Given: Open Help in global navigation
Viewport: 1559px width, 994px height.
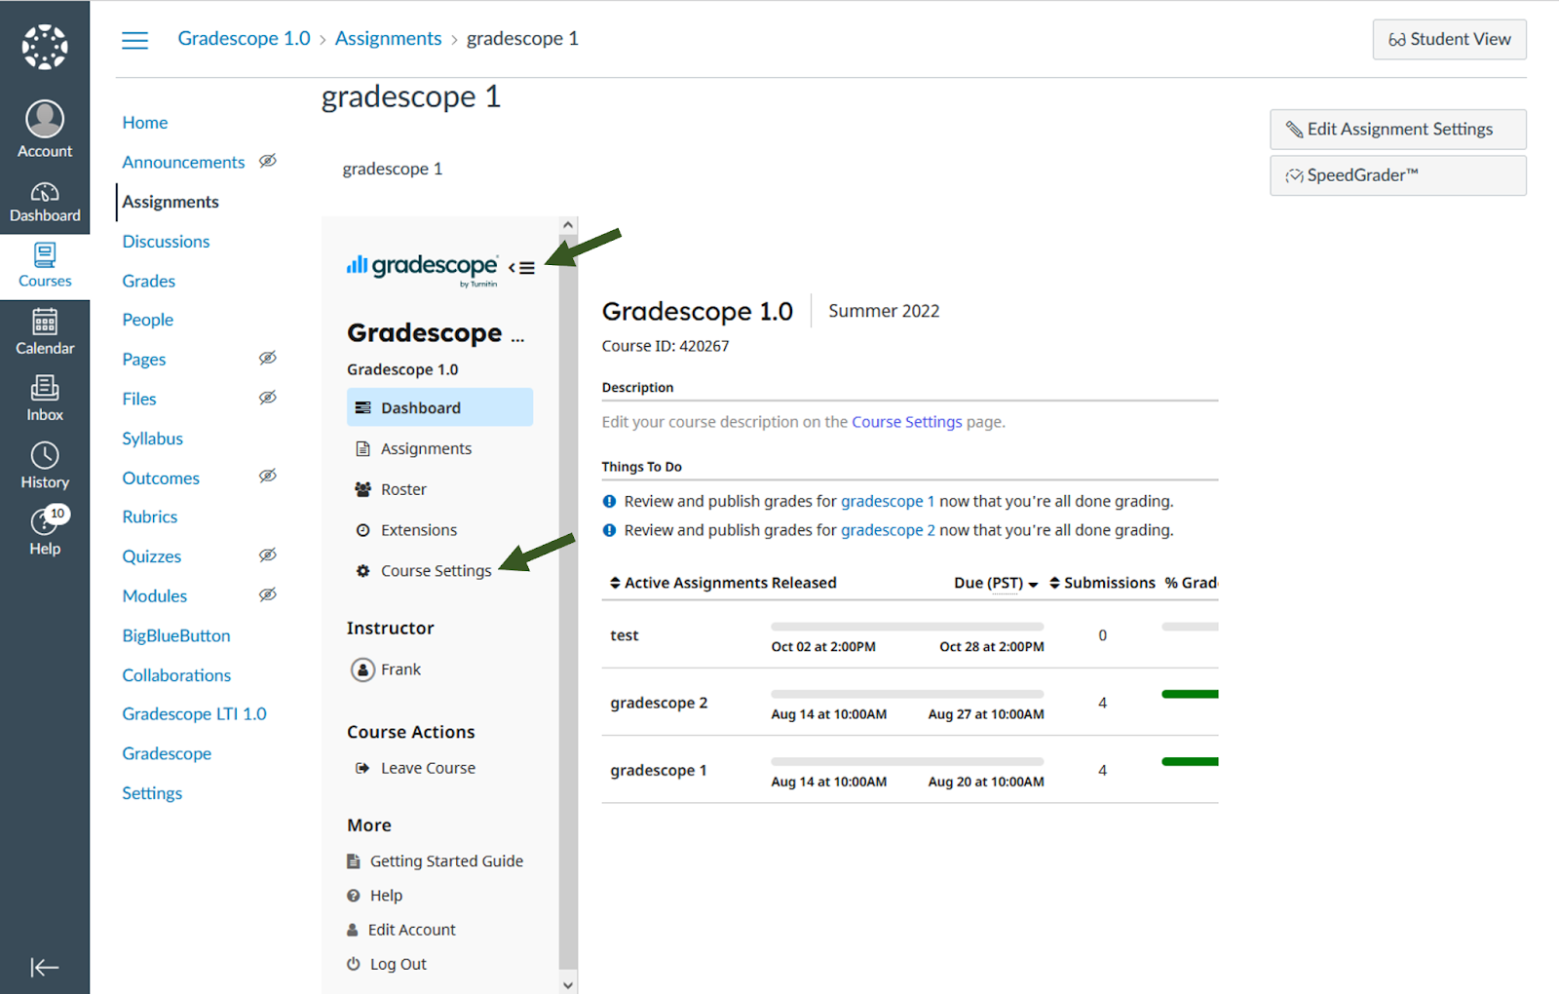Looking at the screenshot, I should (x=45, y=532).
